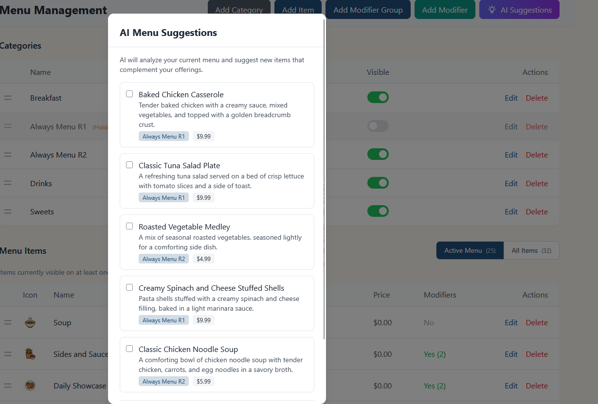Click the lightbulb icon on AI Suggestions button
Viewport: 598px width, 404px height.
(x=491, y=9)
